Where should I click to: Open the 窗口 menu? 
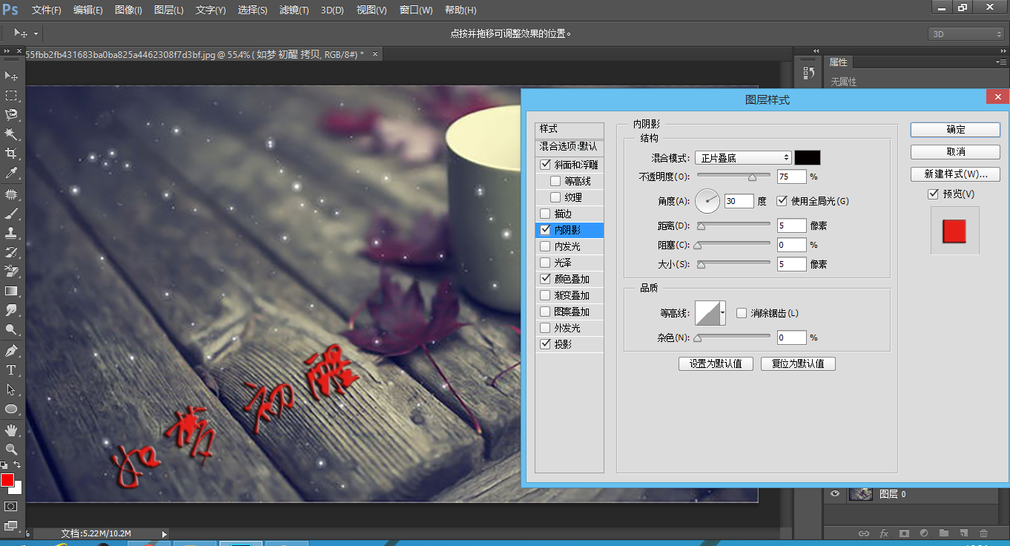point(416,10)
